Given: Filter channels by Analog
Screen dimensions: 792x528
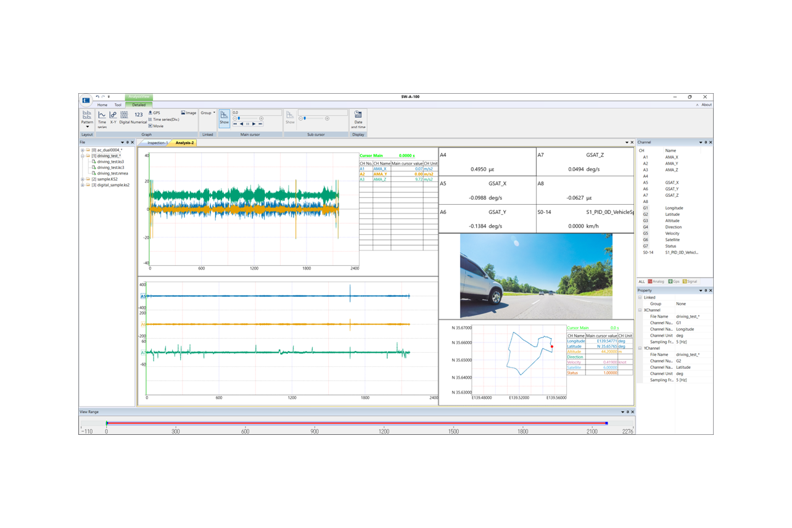Looking at the screenshot, I should [x=656, y=281].
